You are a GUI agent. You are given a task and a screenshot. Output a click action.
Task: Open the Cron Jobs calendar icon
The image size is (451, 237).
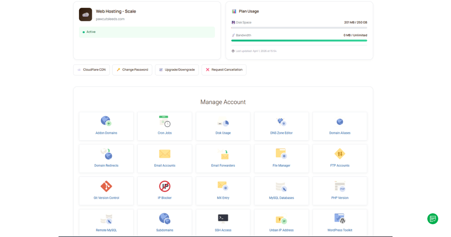pyautogui.click(x=165, y=121)
